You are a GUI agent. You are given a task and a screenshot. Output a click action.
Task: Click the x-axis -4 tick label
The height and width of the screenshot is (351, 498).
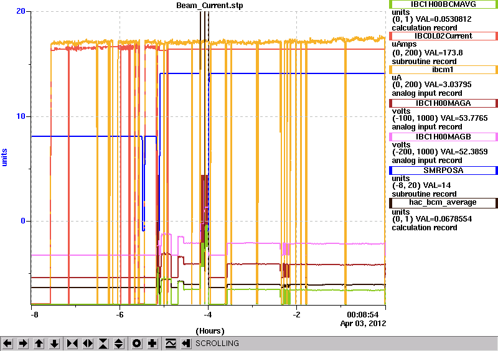click(208, 315)
